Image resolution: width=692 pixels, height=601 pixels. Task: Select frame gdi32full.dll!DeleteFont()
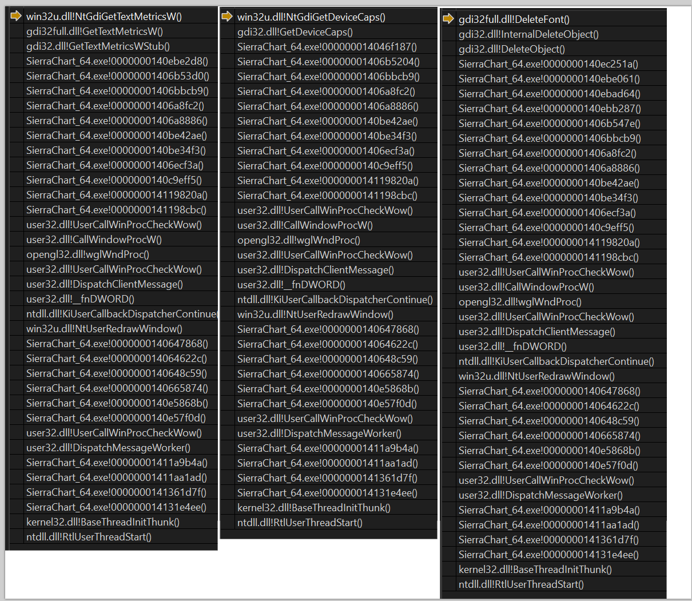tap(514, 19)
